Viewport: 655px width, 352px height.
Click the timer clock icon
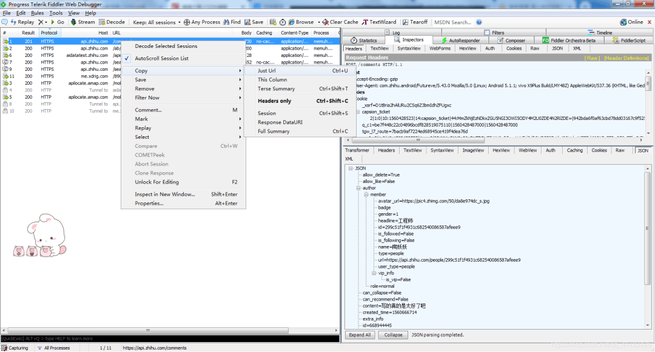(283, 22)
